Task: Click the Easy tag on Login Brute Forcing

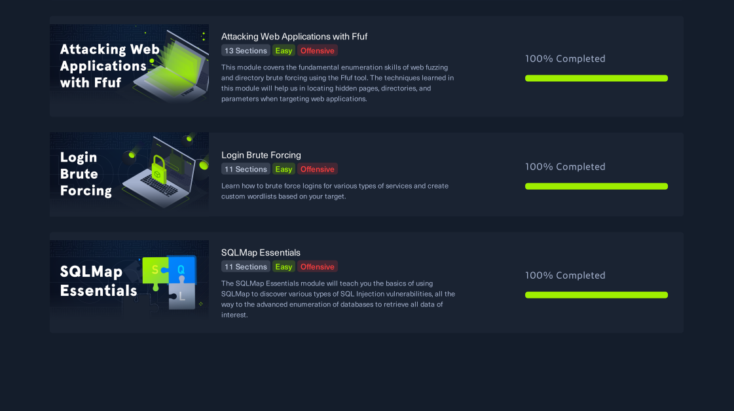Action: click(x=284, y=169)
